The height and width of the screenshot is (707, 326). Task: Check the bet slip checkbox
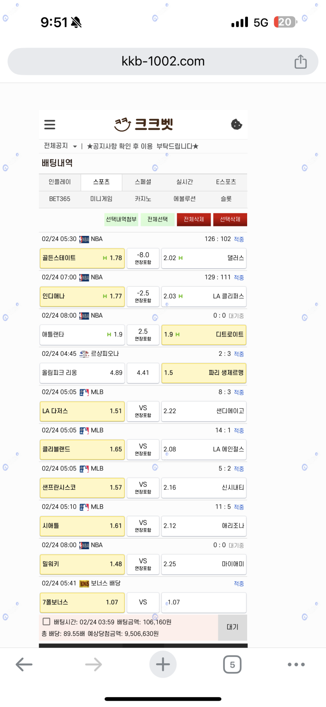pos(46,621)
